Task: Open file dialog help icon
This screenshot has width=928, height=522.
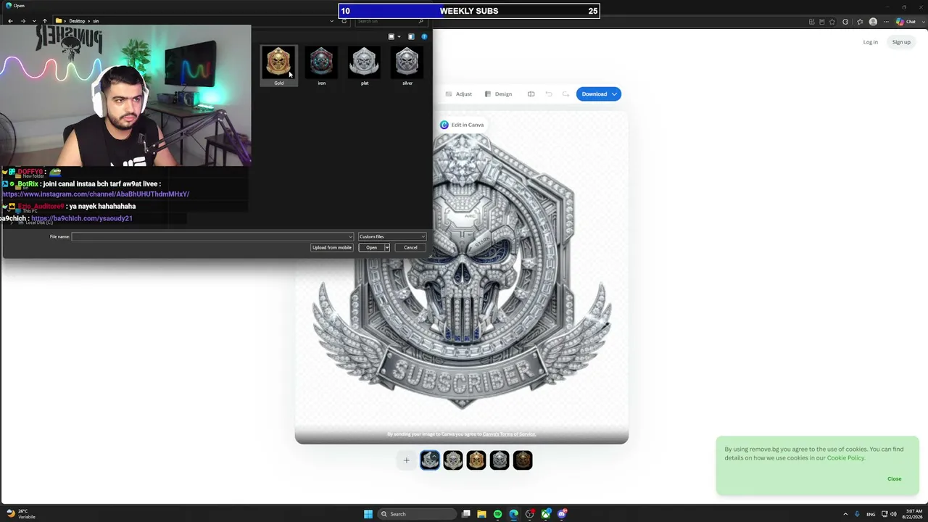Action: (424, 37)
